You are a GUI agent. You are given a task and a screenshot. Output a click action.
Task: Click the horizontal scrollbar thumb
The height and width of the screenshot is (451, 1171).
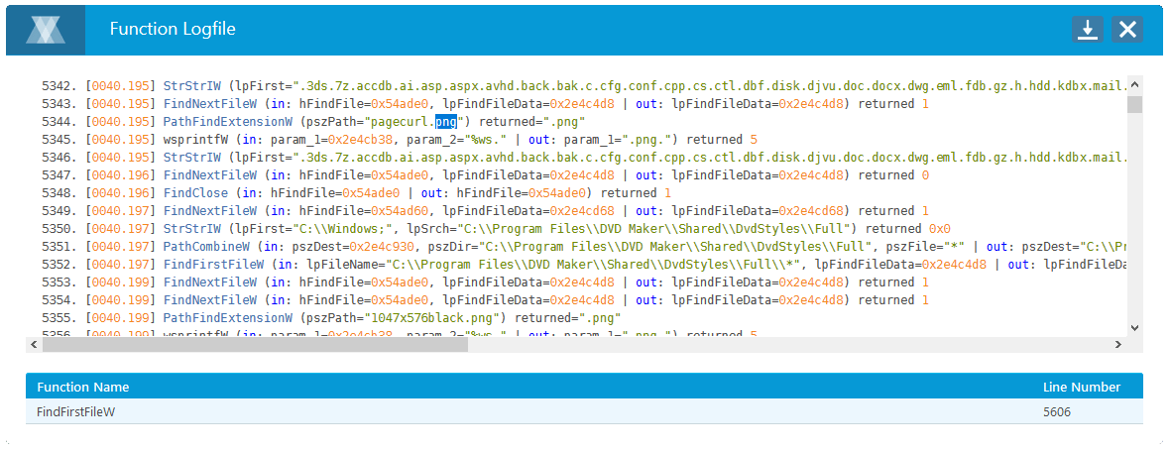[x=255, y=344]
